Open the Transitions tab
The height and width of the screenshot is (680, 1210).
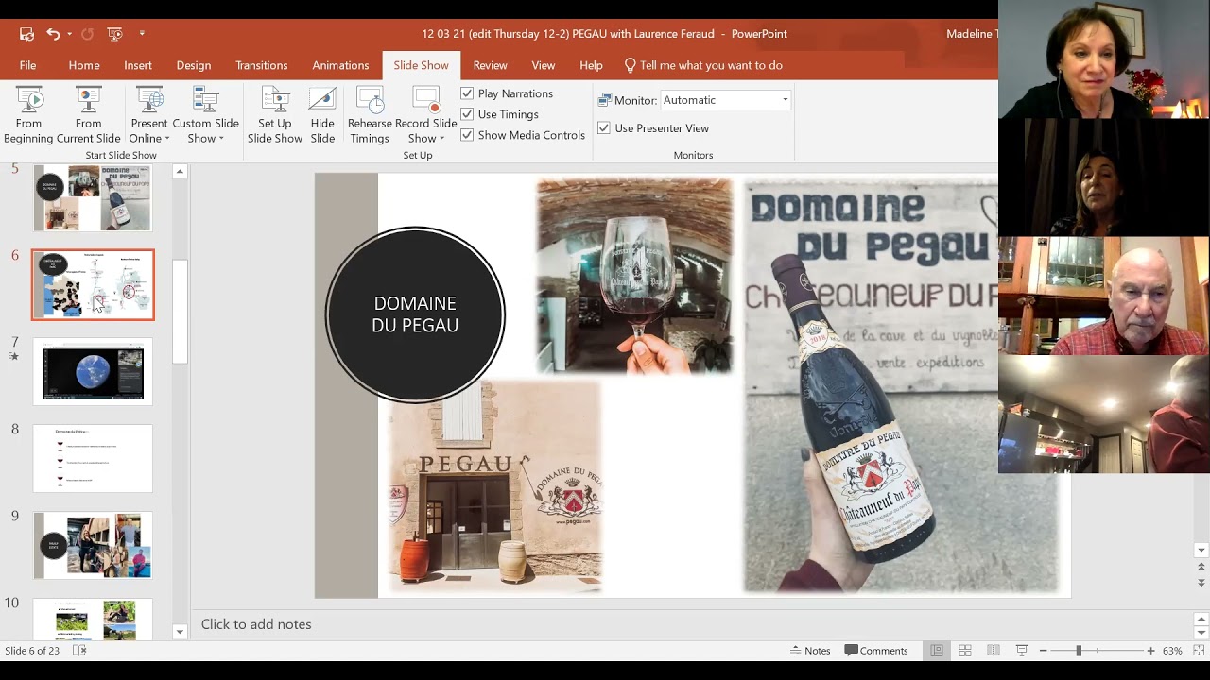click(x=261, y=65)
